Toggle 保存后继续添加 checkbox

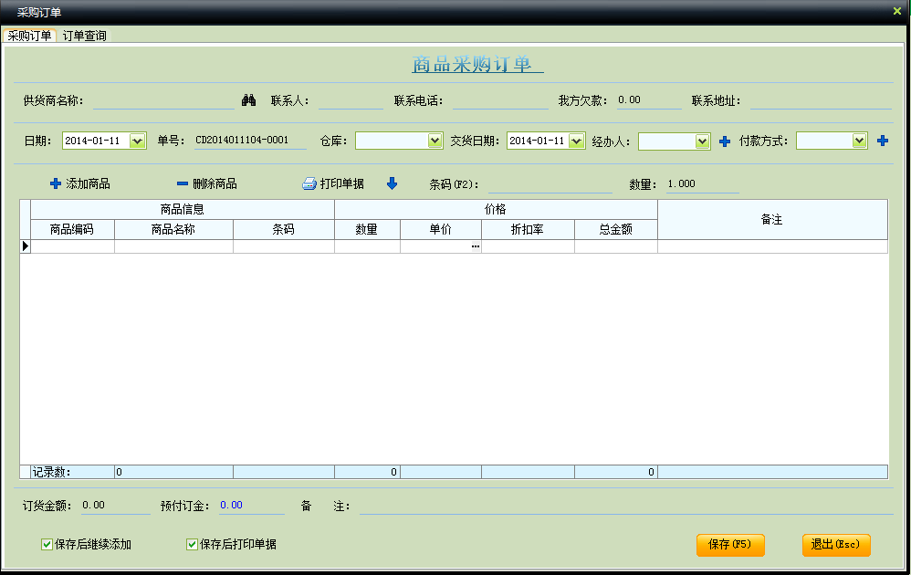point(47,544)
